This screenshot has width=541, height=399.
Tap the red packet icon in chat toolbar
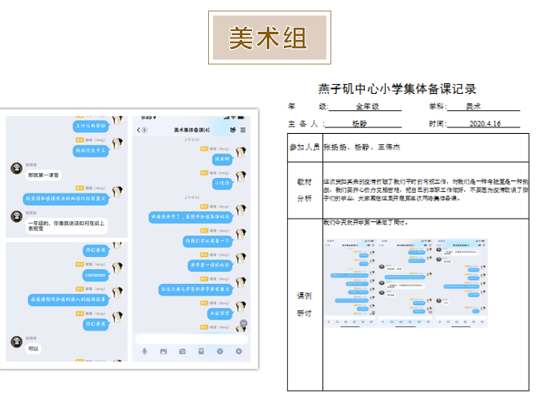pyautogui.click(x=201, y=351)
